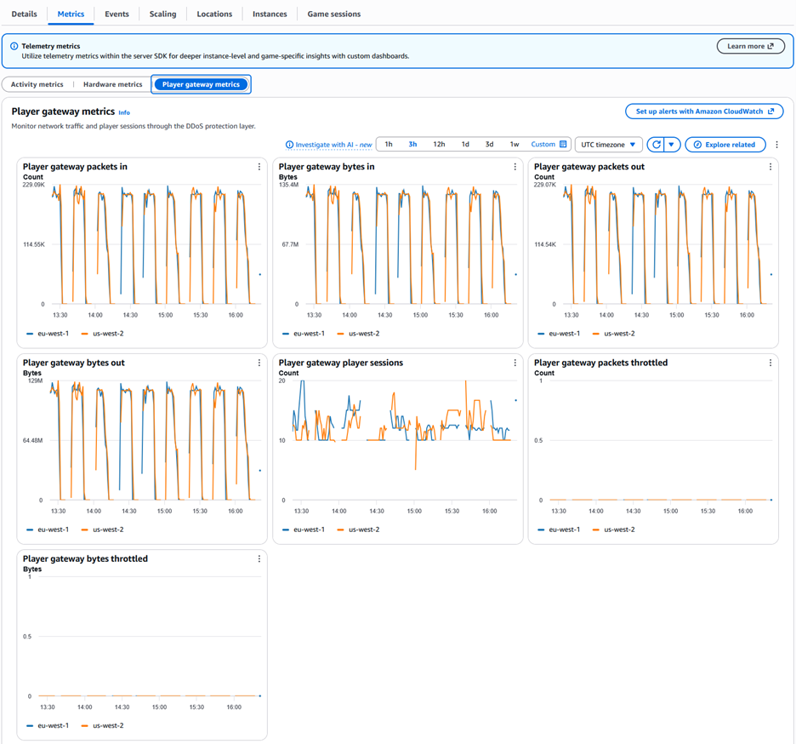This screenshot has width=796, height=744.
Task: Open the menu for Player gateway player sessions
Action: click(x=515, y=363)
